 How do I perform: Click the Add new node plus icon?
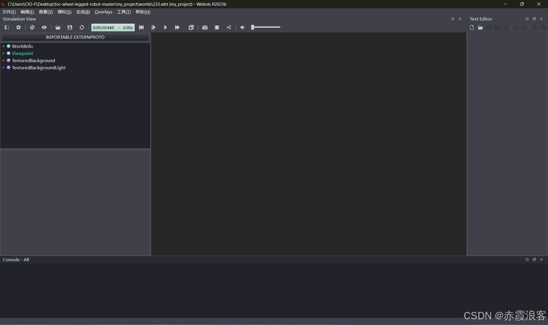tap(19, 27)
